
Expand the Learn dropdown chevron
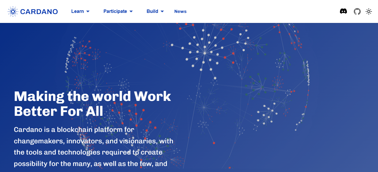tap(87, 11)
